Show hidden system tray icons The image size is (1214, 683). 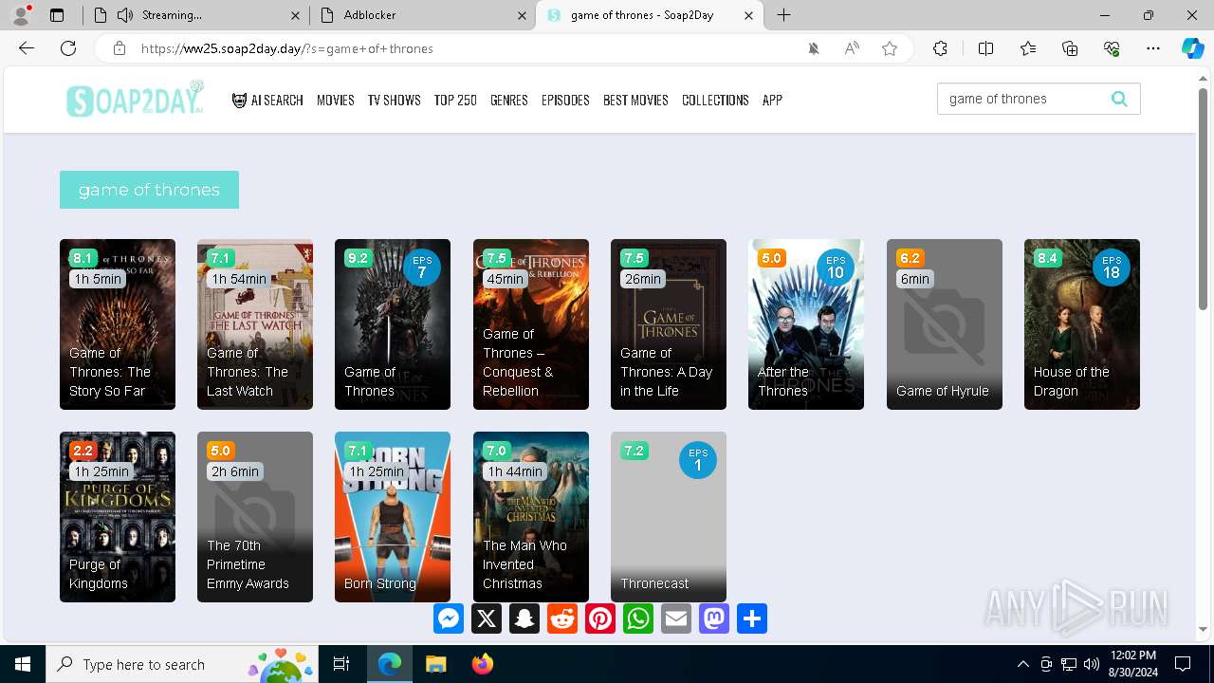pyautogui.click(x=1022, y=664)
